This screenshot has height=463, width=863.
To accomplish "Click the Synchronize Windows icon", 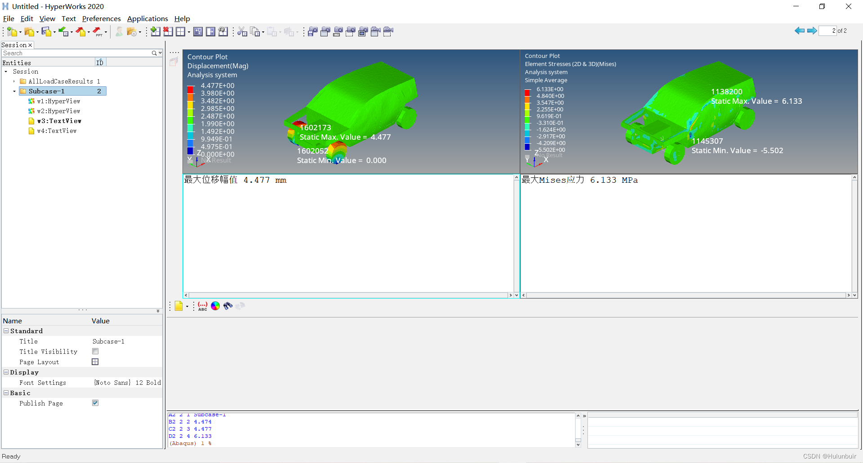I will click(x=223, y=31).
